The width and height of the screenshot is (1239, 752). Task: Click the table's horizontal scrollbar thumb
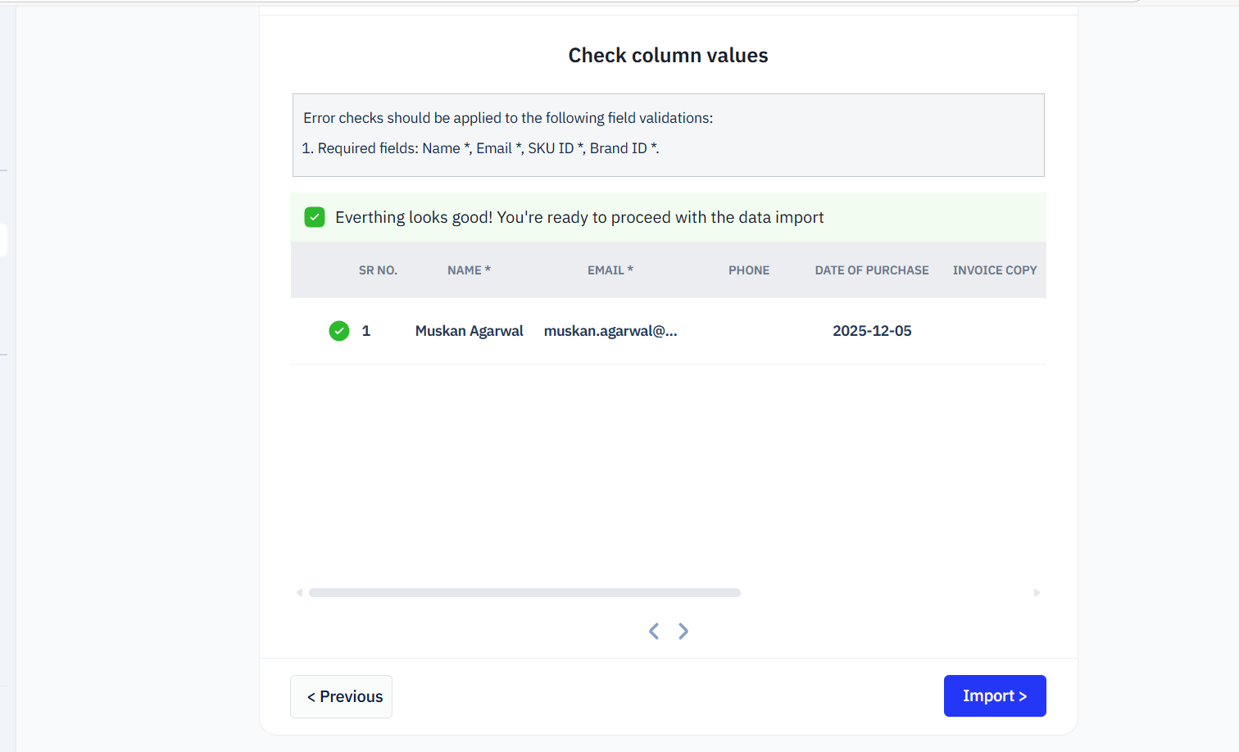point(524,592)
